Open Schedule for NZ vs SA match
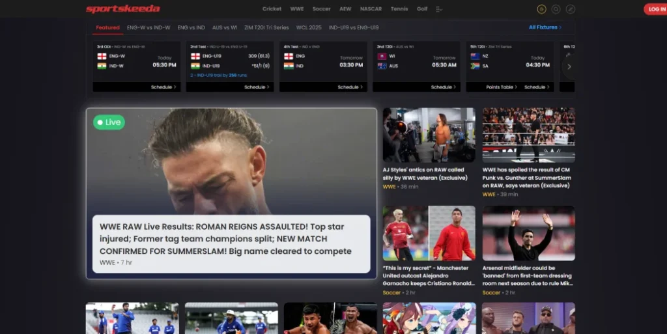The height and width of the screenshot is (334, 667). 537,87
